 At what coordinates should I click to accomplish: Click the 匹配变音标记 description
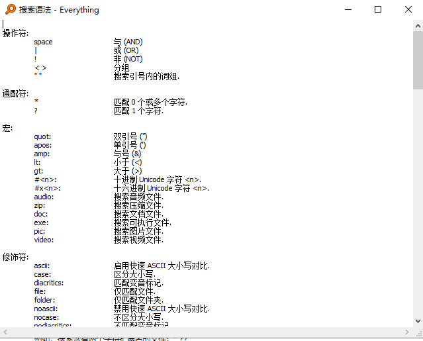[138, 283]
